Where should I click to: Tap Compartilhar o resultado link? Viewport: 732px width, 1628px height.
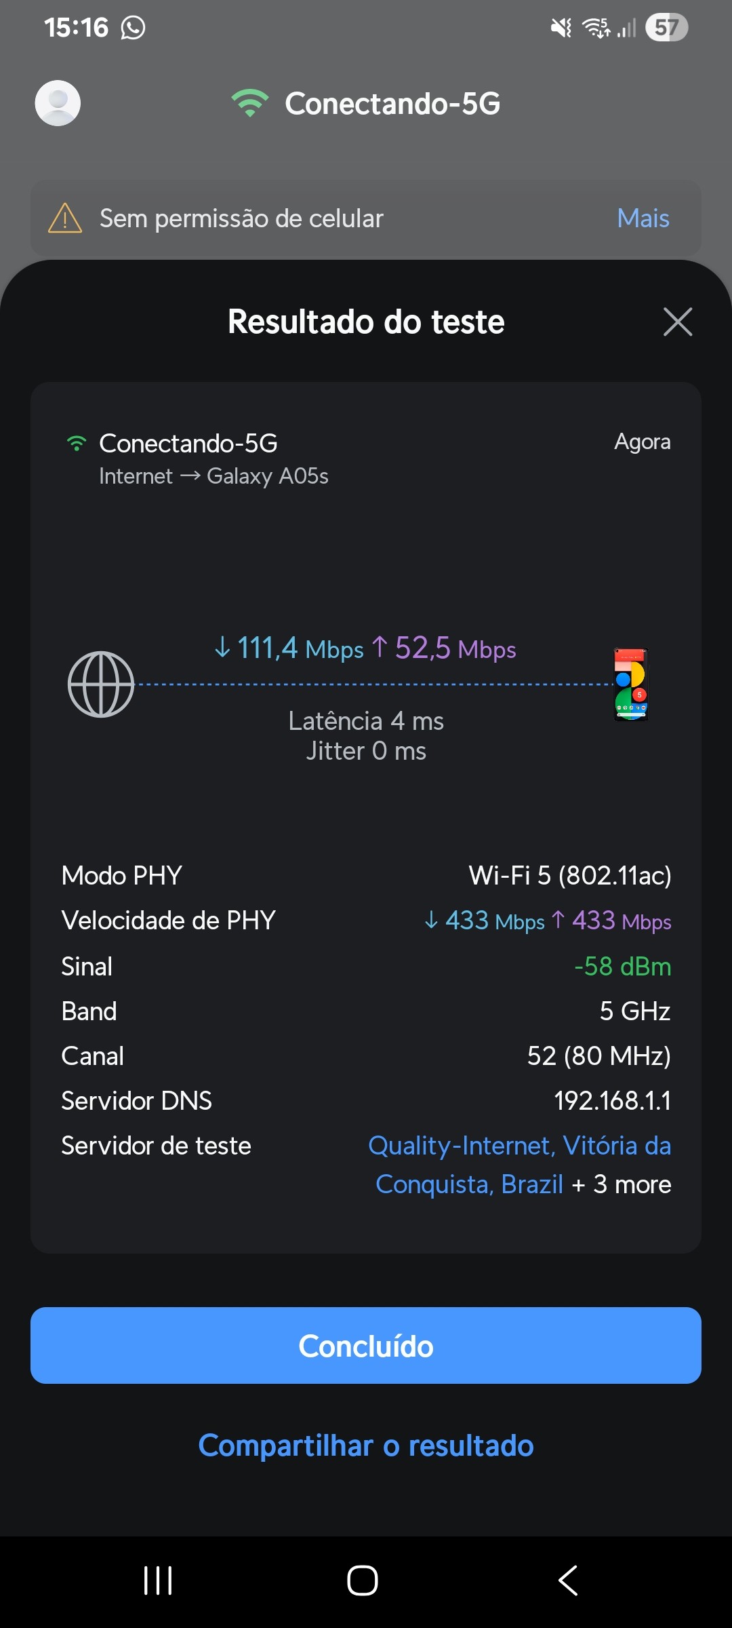366,1446
